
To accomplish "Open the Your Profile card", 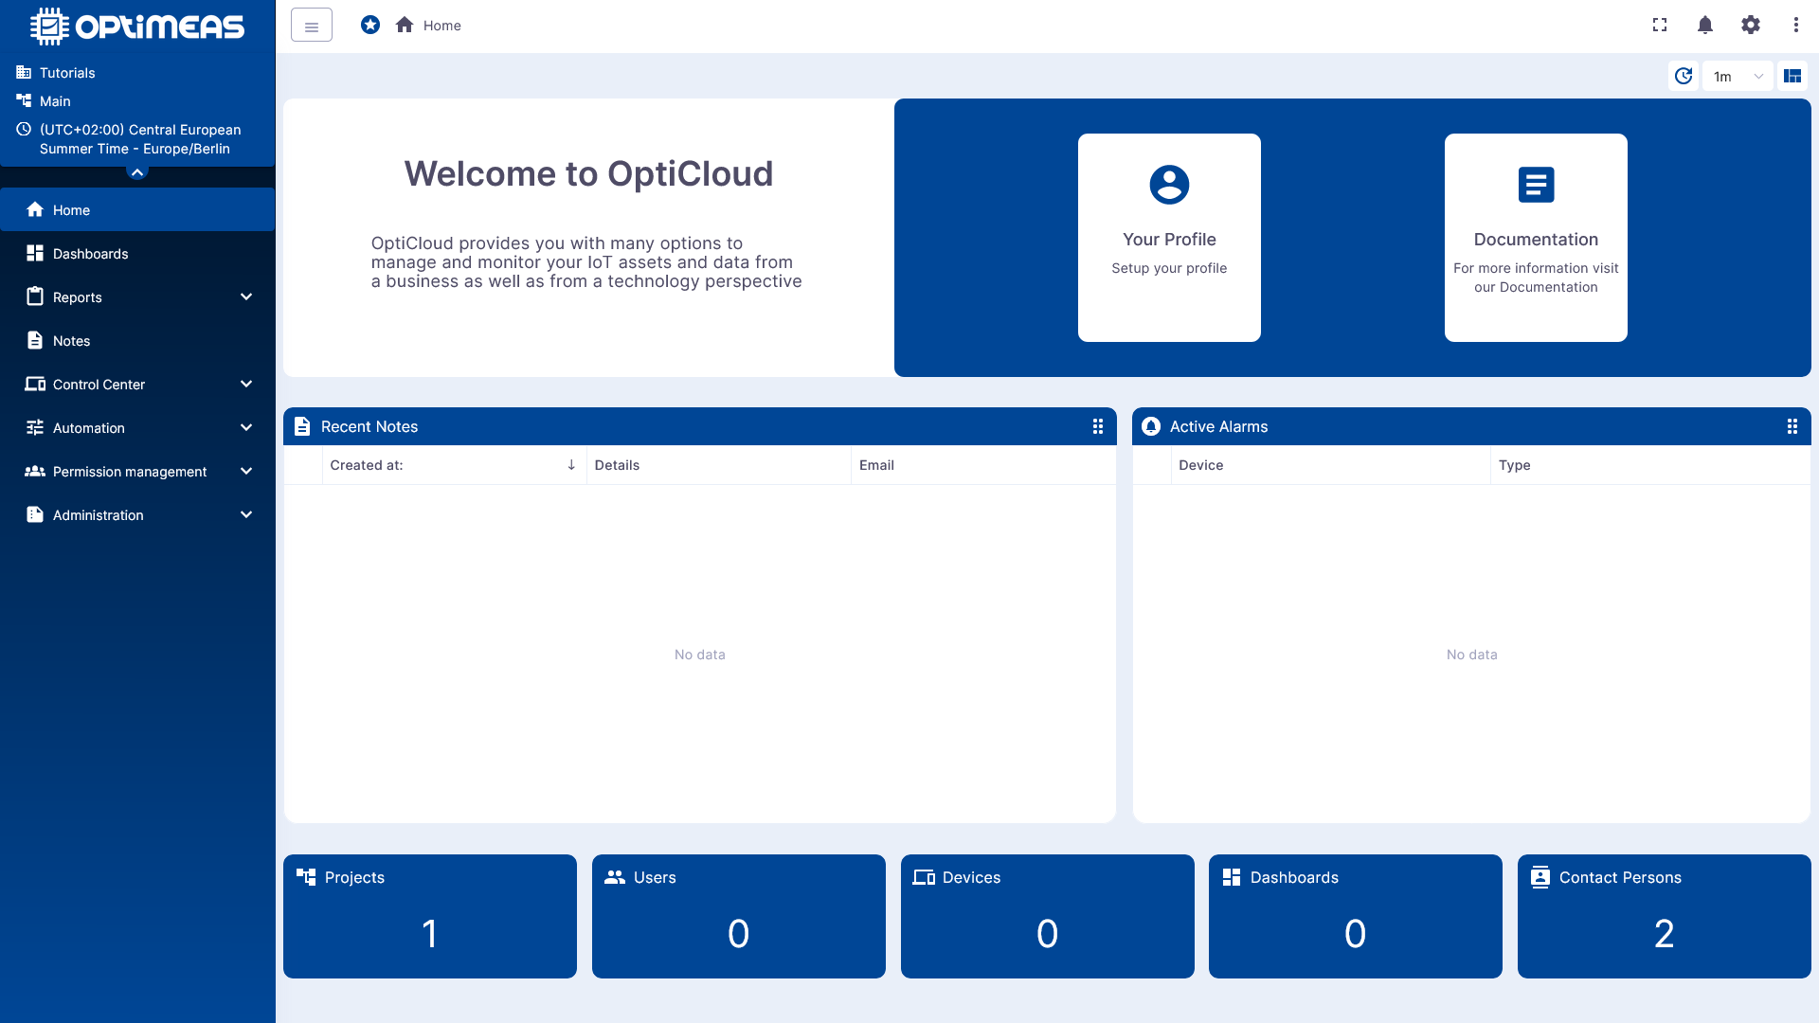I will 1169,238.
